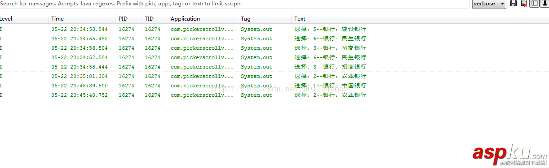Select the log row at 20:34:56.504
The width and height of the screenshot is (549, 168).
(274, 48)
